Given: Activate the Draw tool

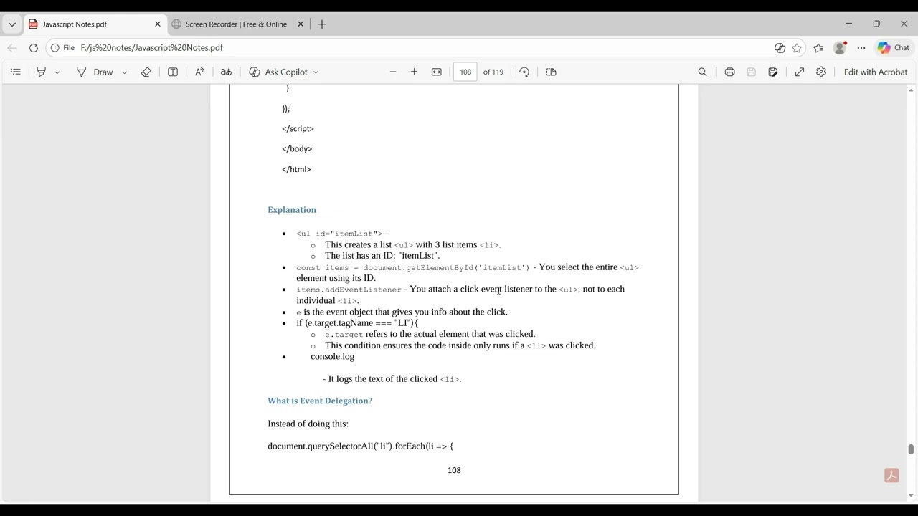Looking at the screenshot, I should pyautogui.click(x=95, y=72).
